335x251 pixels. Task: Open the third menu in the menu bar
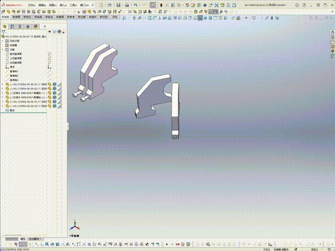[x=52, y=5]
